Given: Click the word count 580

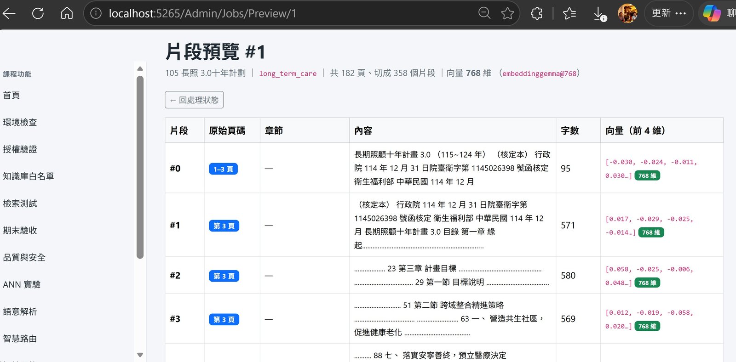Looking at the screenshot, I should (x=568, y=276).
